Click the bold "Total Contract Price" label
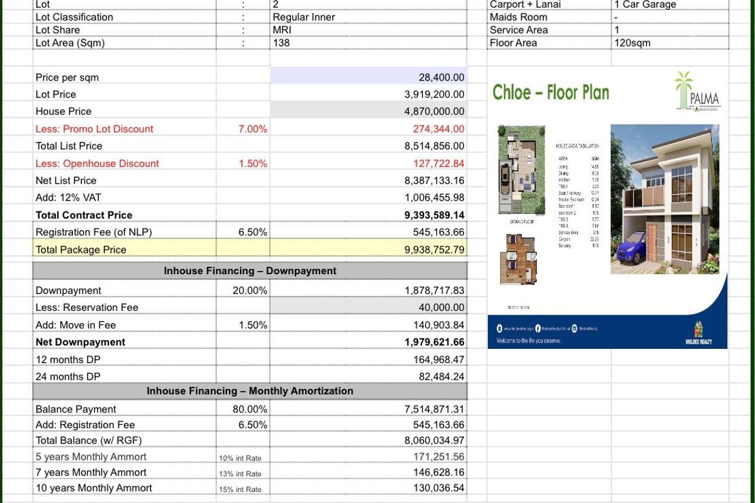The width and height of the screenshot is (755, 503). tap(84, 215)
